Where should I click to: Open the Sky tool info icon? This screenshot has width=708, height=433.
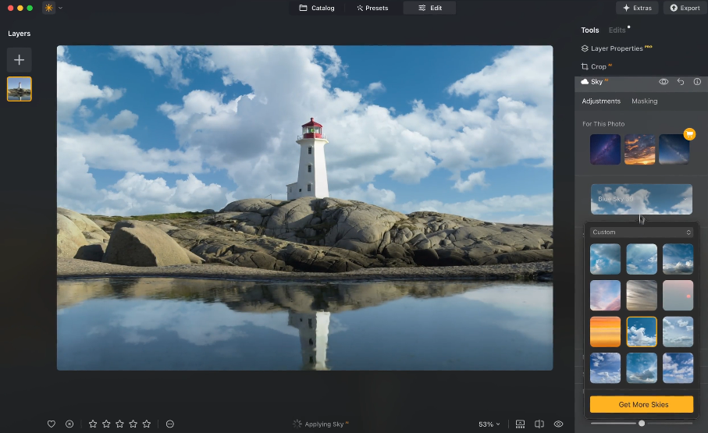(x=697, y=82)
